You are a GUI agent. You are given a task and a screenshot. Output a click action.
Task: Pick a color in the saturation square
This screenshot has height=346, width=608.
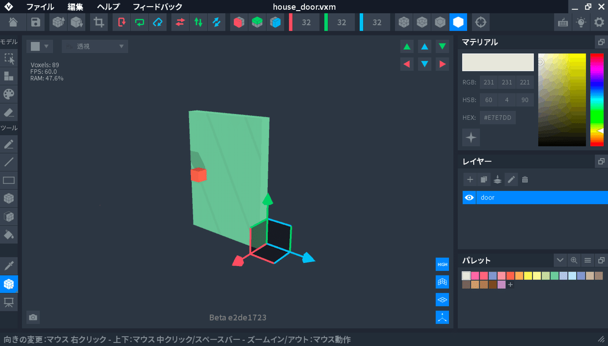coord(562,100)
